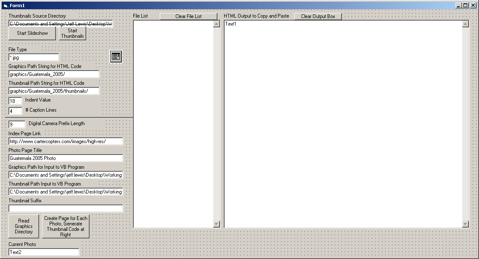Click the File List scrollbar track
479x259 pixels.
click(217, 124)
